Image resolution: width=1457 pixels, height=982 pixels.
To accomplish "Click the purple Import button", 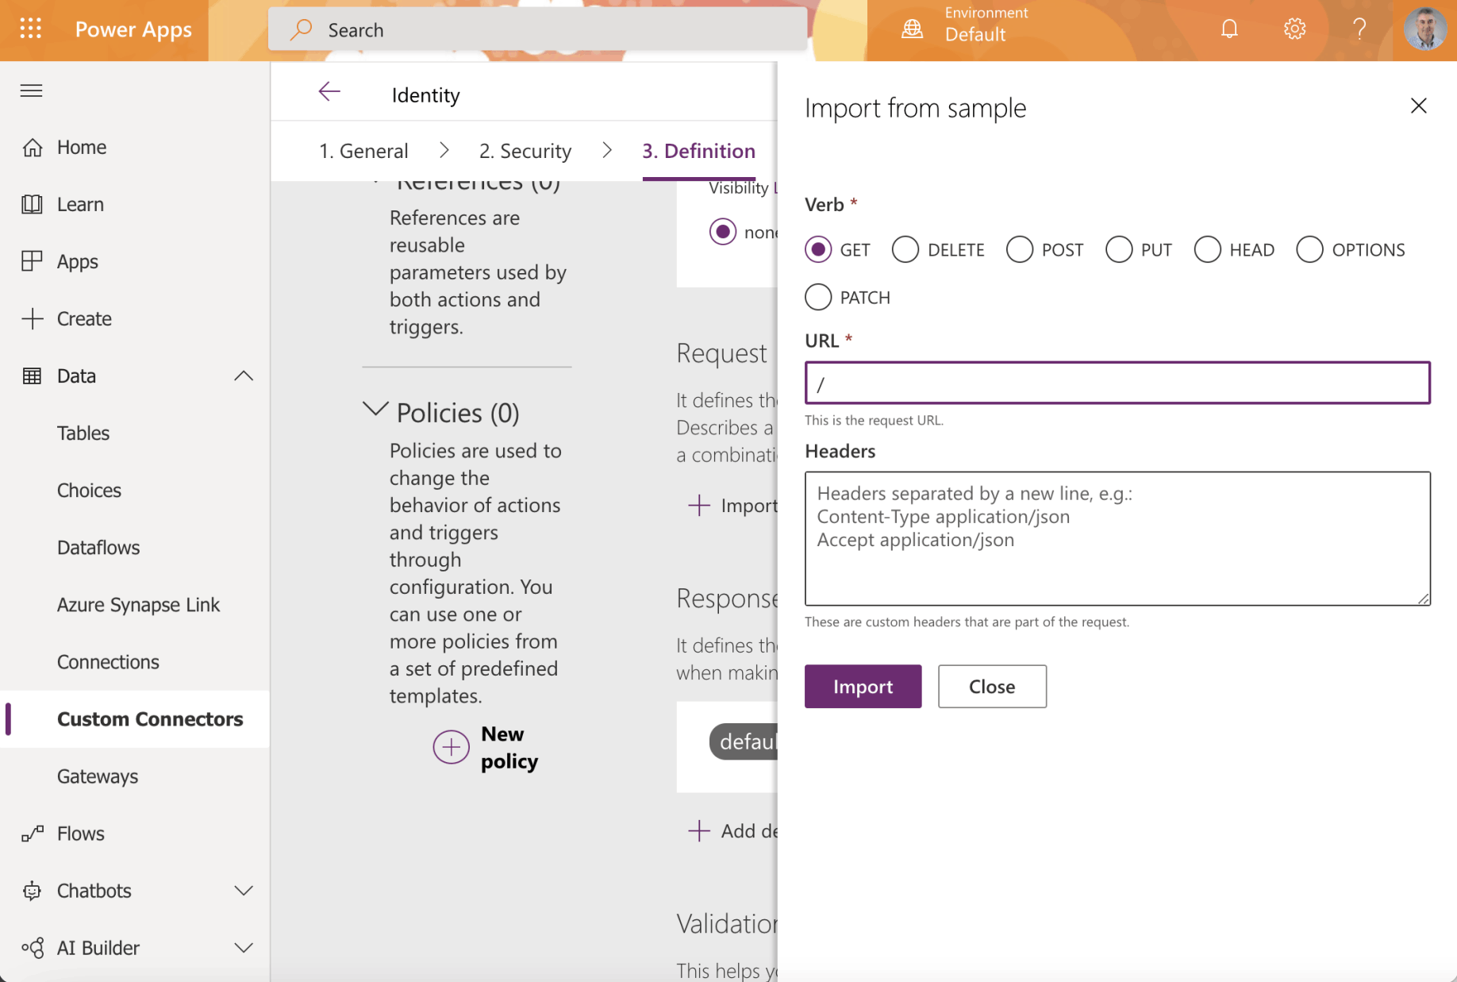I will (863, 687).
